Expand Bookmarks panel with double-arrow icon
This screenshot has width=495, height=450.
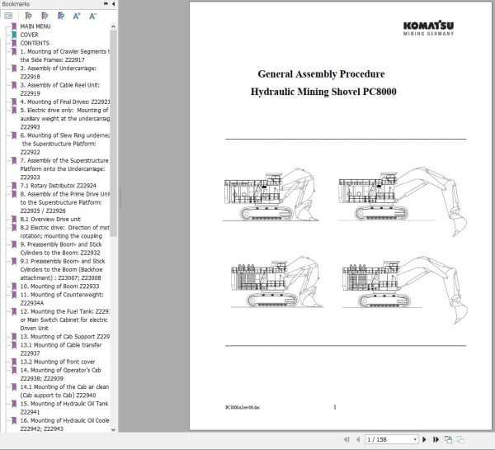(x=106, y=4)
